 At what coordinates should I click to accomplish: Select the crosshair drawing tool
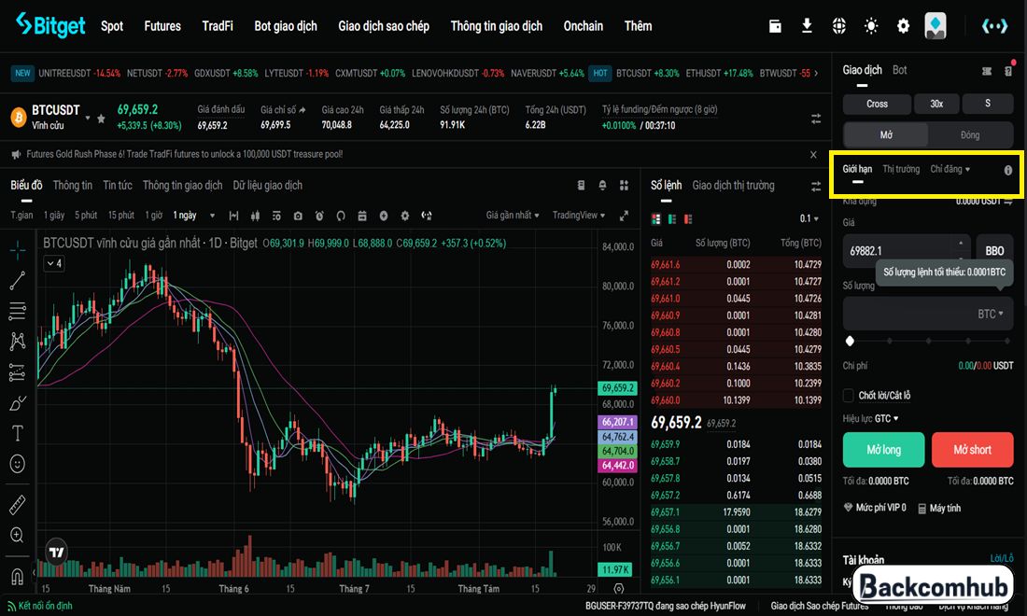click(x=18, y=249)
